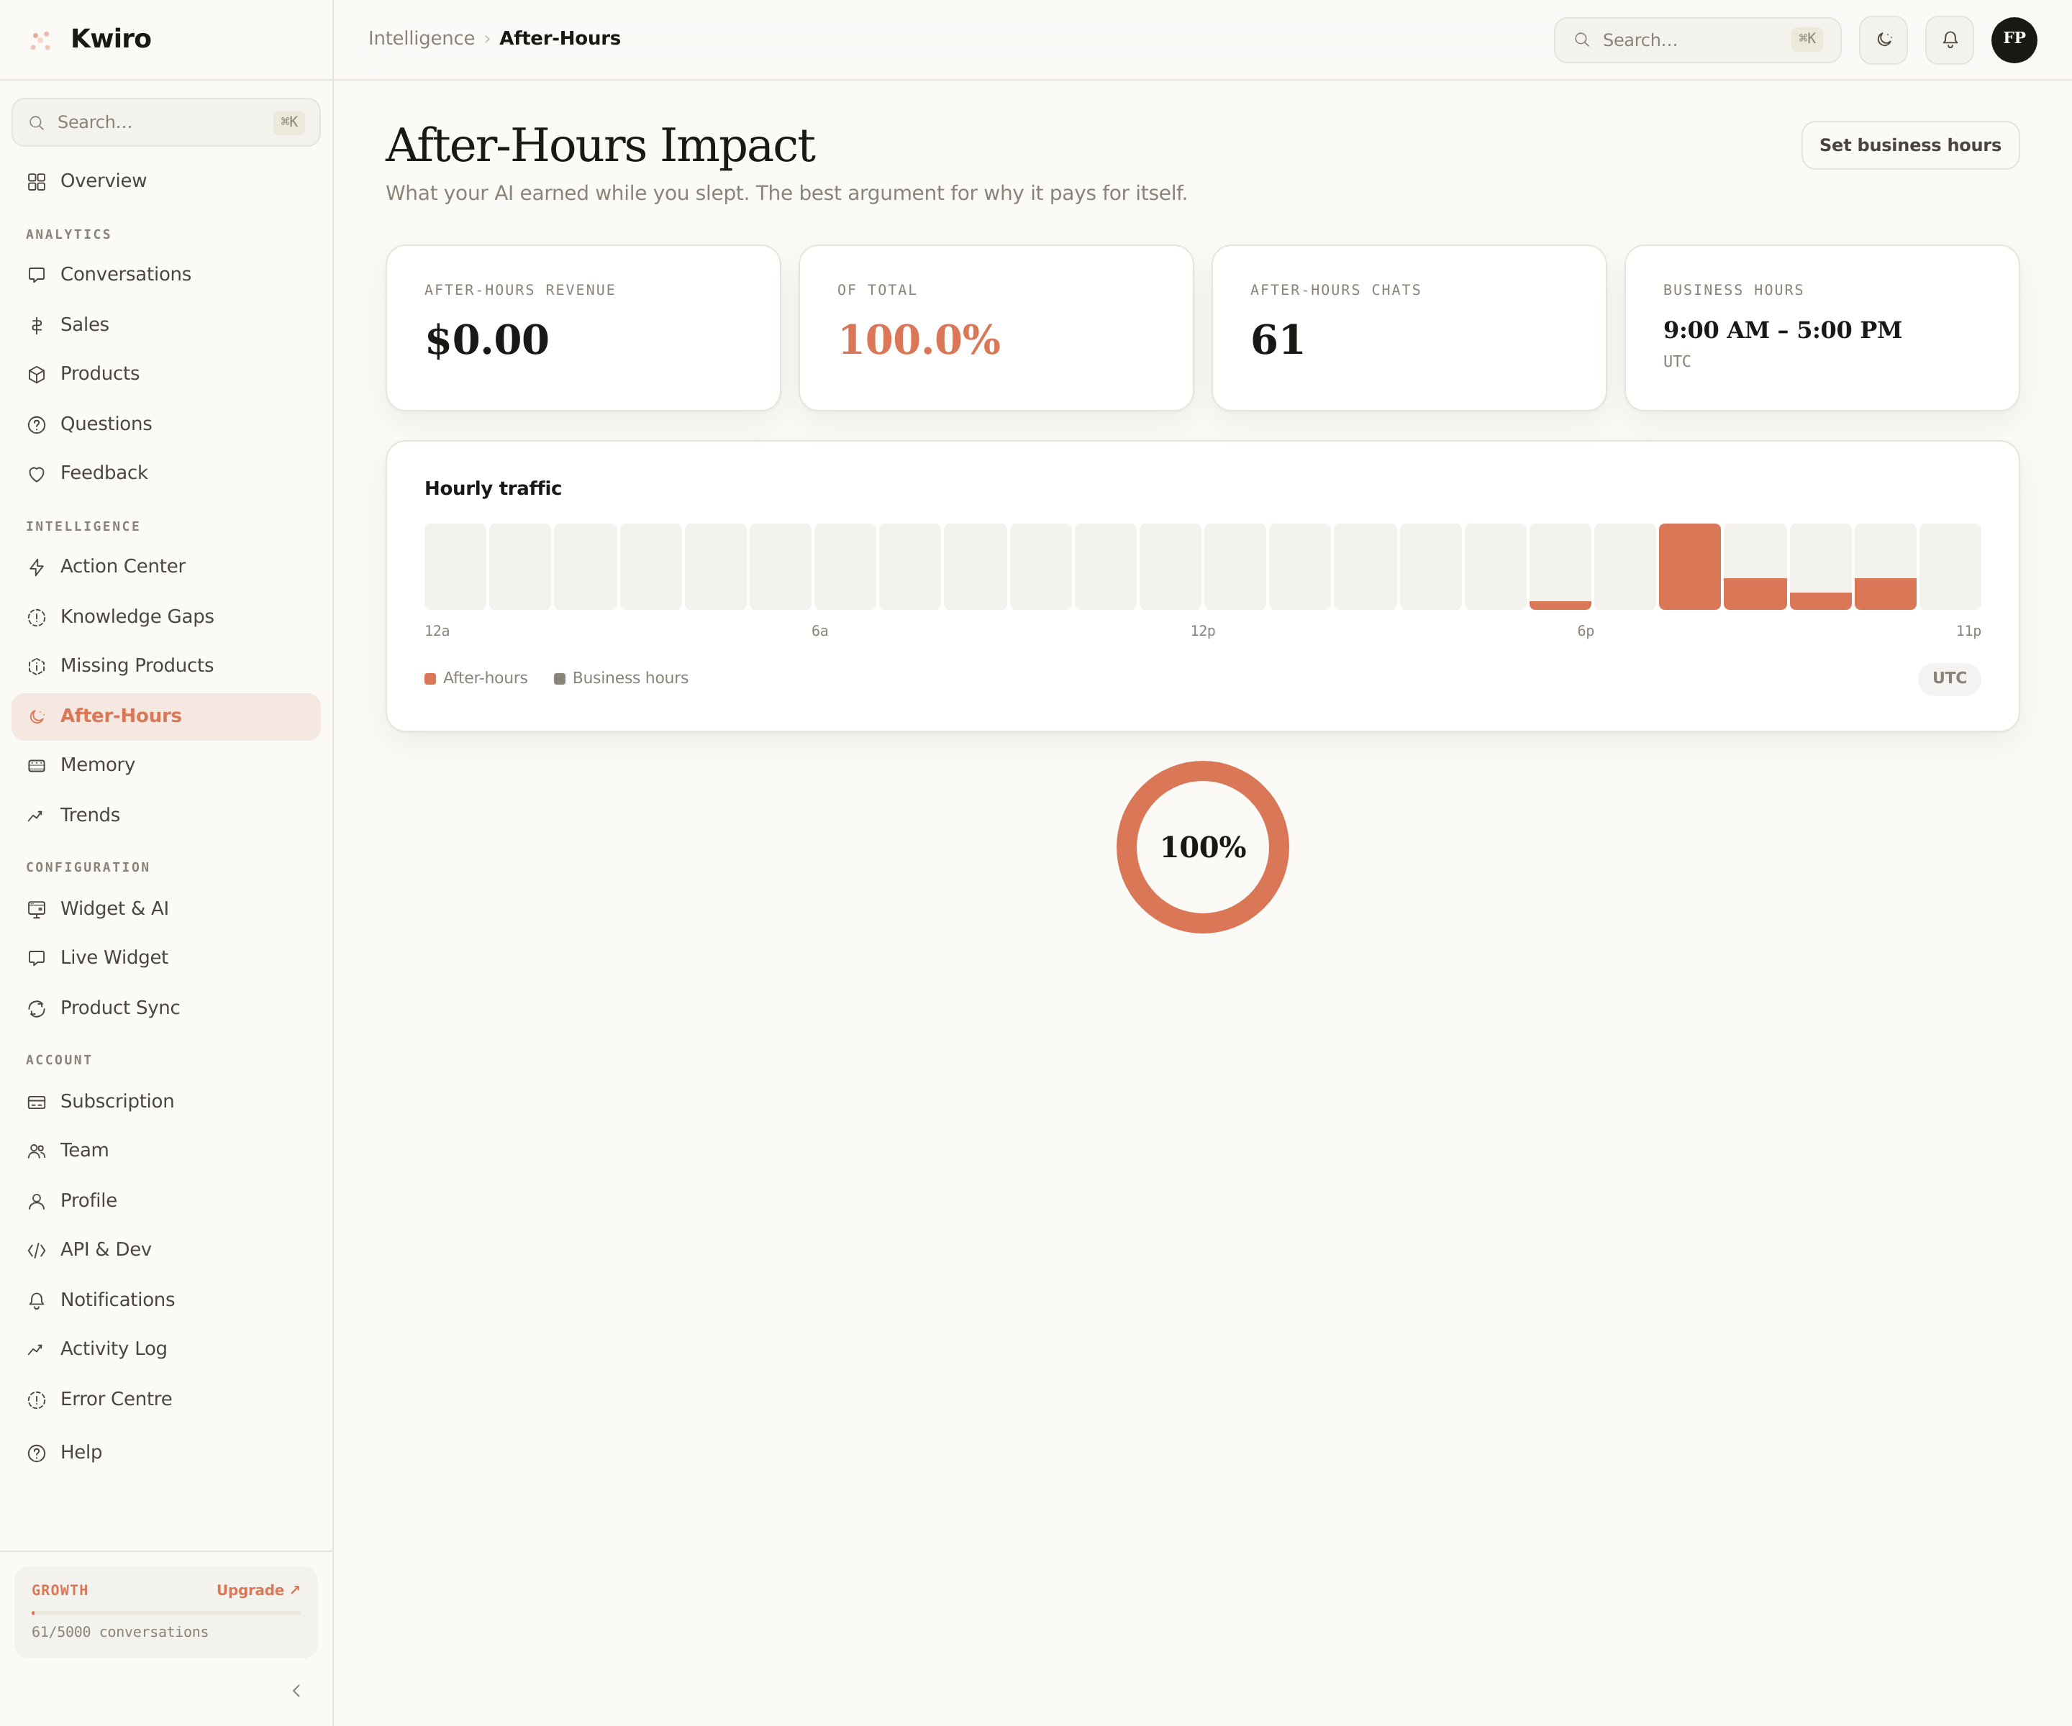Click the Missing Products icon
The height and width of the screenshot is (1726, 2072).
point(37,667)
